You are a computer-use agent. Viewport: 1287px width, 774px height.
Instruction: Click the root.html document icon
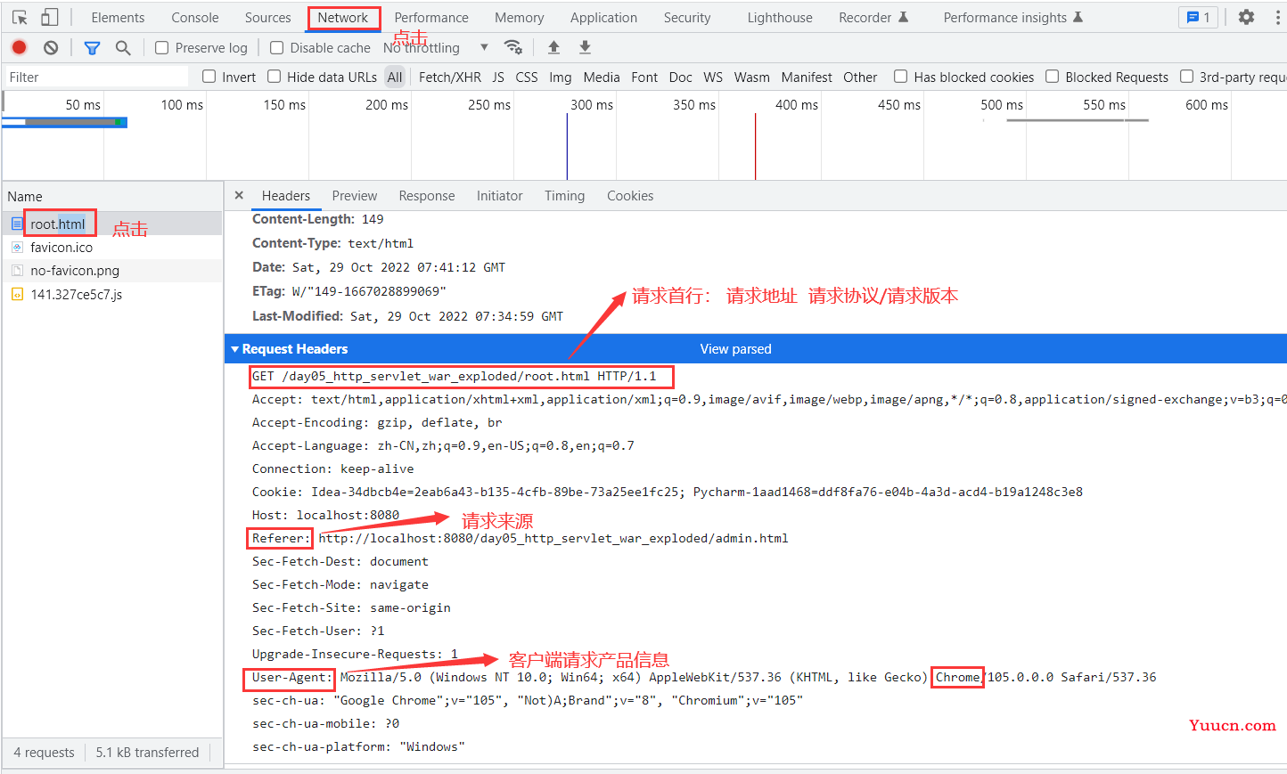[x=17, y=224]
